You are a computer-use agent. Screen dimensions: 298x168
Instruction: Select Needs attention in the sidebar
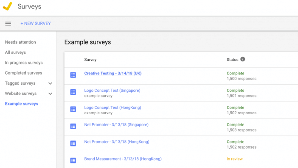pos(20,42)
